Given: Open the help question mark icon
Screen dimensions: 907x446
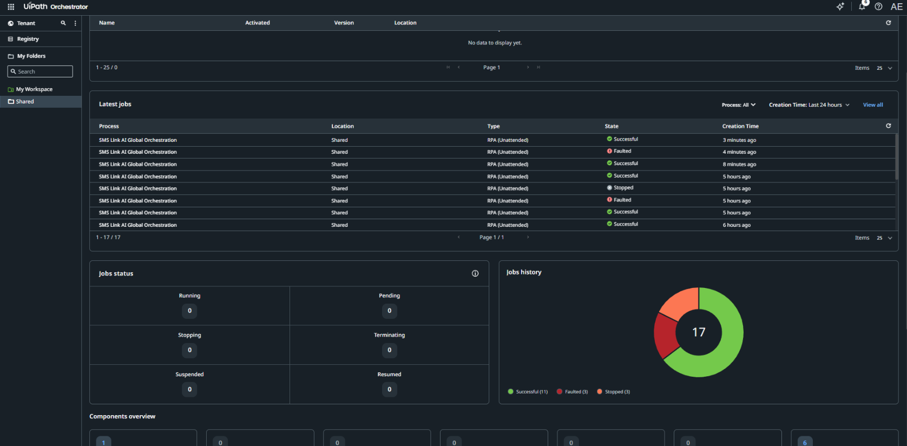Looking at the screenshot, I should pyautogui.click(x=879, y=6).
